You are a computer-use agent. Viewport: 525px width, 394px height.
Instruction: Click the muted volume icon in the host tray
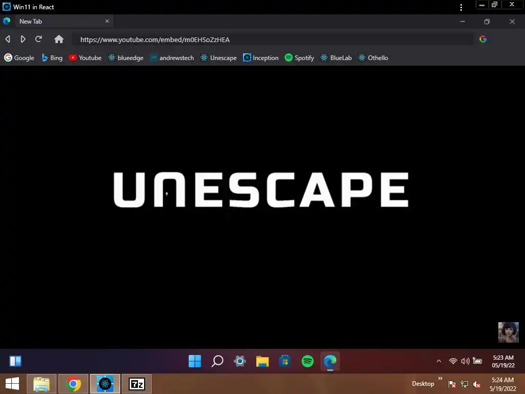pos(477,384)
